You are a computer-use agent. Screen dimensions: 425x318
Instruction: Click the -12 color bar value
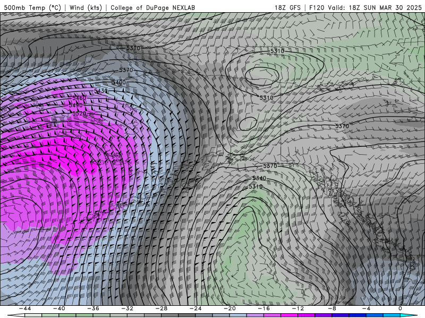pos(298,308)
